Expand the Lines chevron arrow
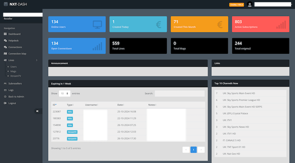The width and height of the screenshot is (295, 163). (37, 60)
